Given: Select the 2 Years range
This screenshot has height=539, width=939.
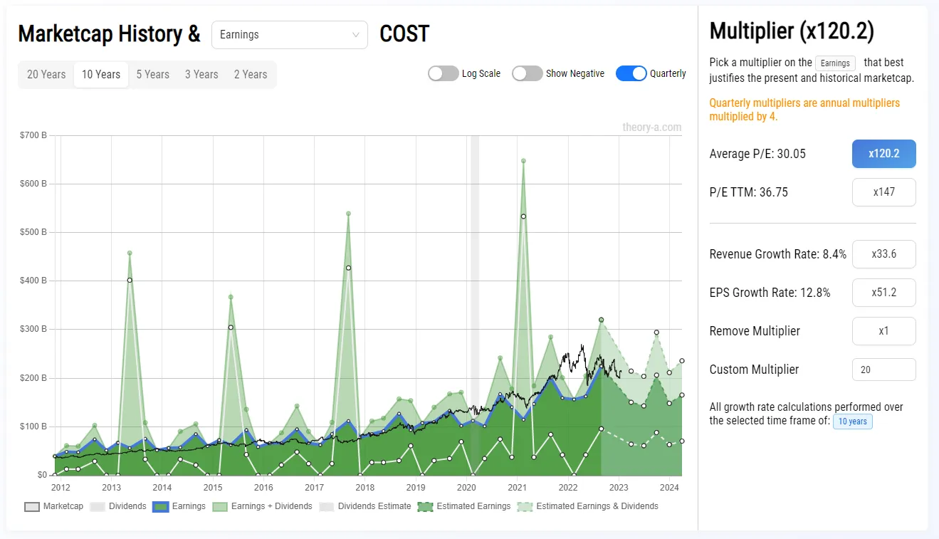Looking at the screenshot, I should tap(251, 74).
